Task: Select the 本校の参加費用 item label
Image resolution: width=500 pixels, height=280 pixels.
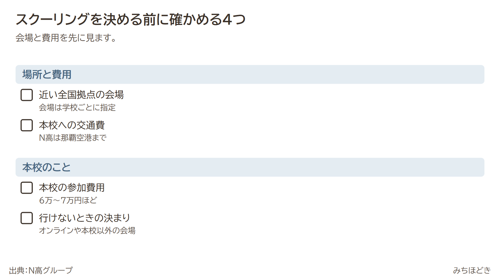Action: pos(72,188)
